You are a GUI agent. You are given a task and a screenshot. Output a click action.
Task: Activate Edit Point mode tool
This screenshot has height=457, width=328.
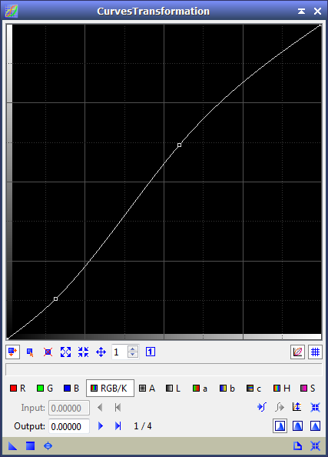tap(12, 352)
